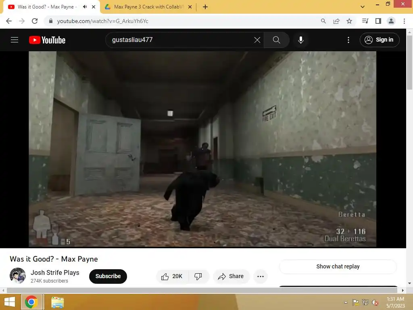Click the vertical page scrollbar thumb

(x=409, y=62)
